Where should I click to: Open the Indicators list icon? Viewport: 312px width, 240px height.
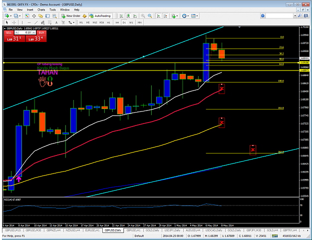click(x=174, y=16)
